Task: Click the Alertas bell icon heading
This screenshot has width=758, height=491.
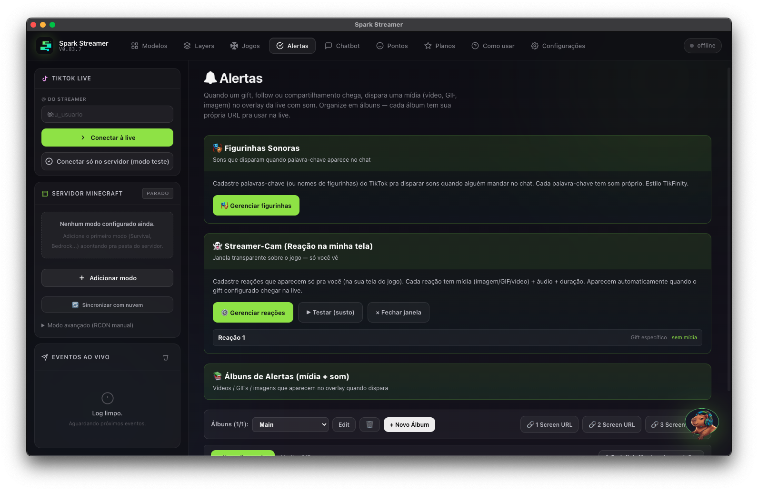Action: 210,78
